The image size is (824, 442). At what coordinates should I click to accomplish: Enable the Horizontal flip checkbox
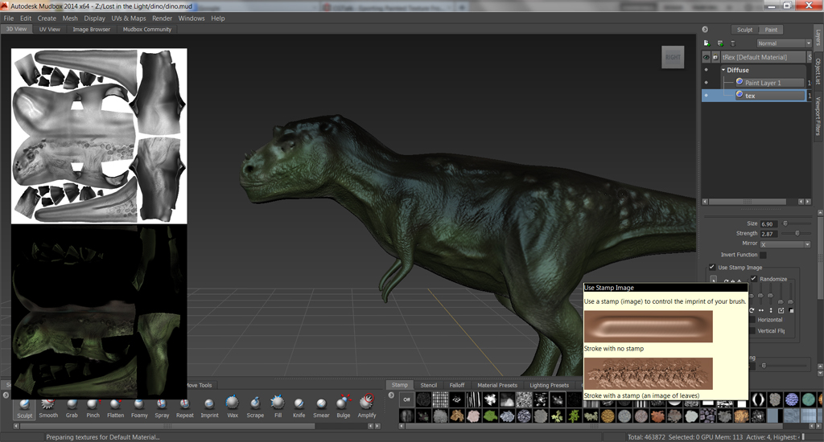[752, 320]
